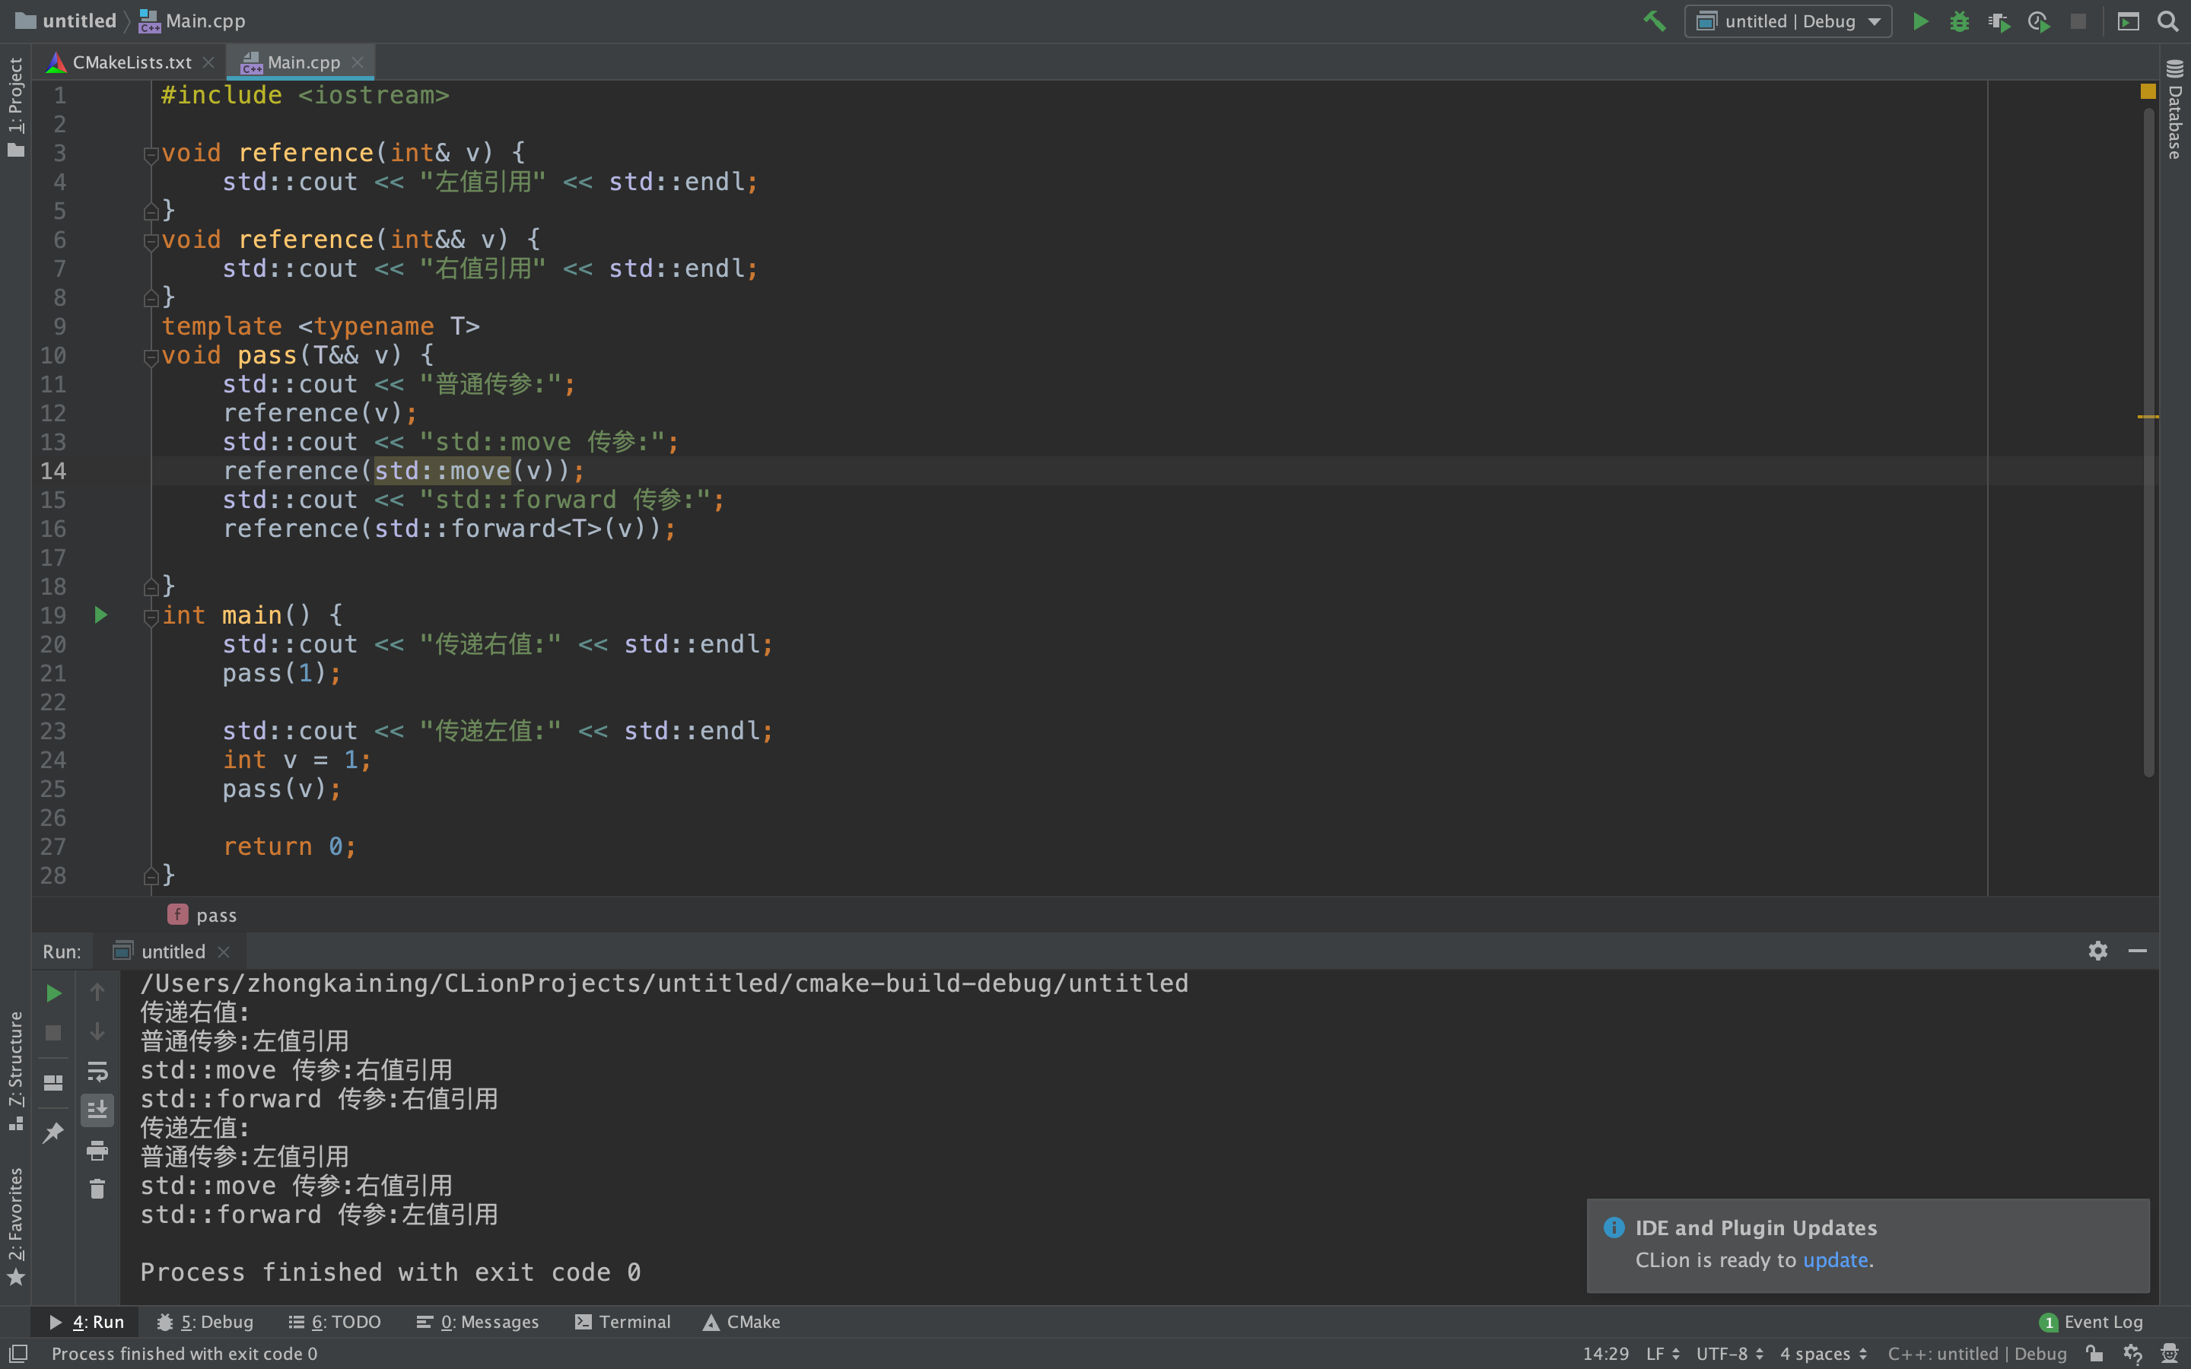
Task: Open the Favorites tool window
Action: coord(15,1227)
